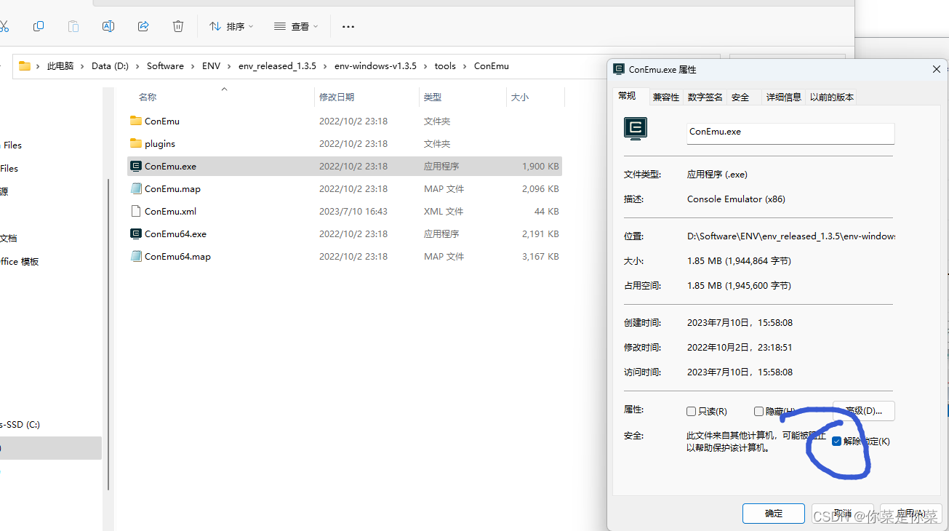Expand chevron after ENV in address bar

click(x=229, y=66)
